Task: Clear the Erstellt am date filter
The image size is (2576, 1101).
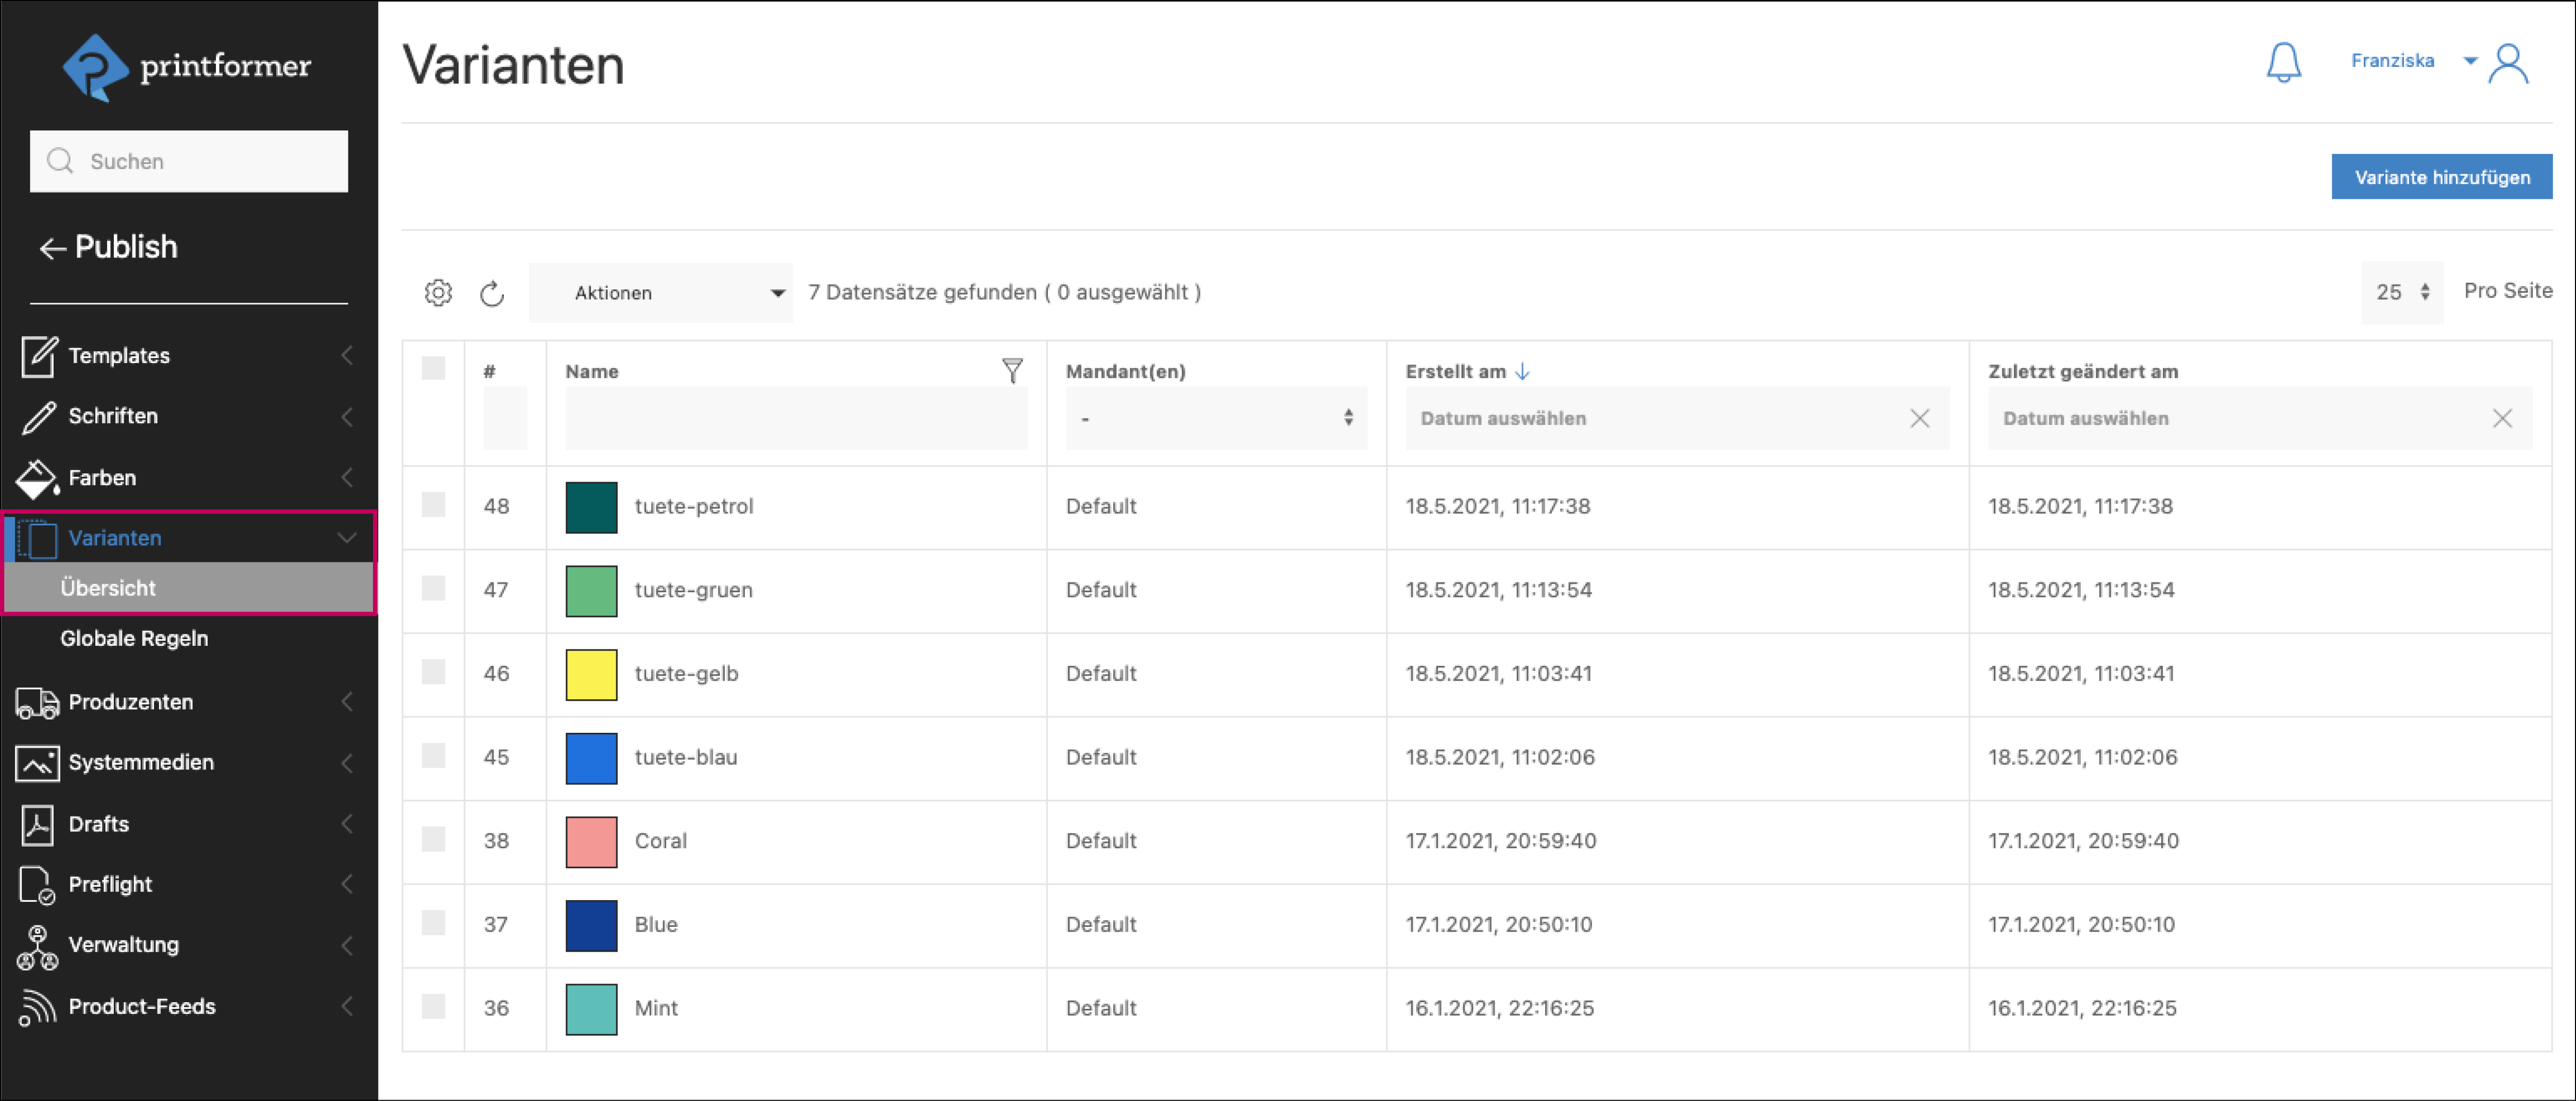Action: click(x=1919, y=418)
